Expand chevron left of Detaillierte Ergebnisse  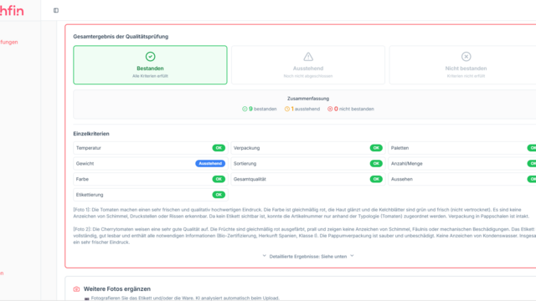[265, 256]
